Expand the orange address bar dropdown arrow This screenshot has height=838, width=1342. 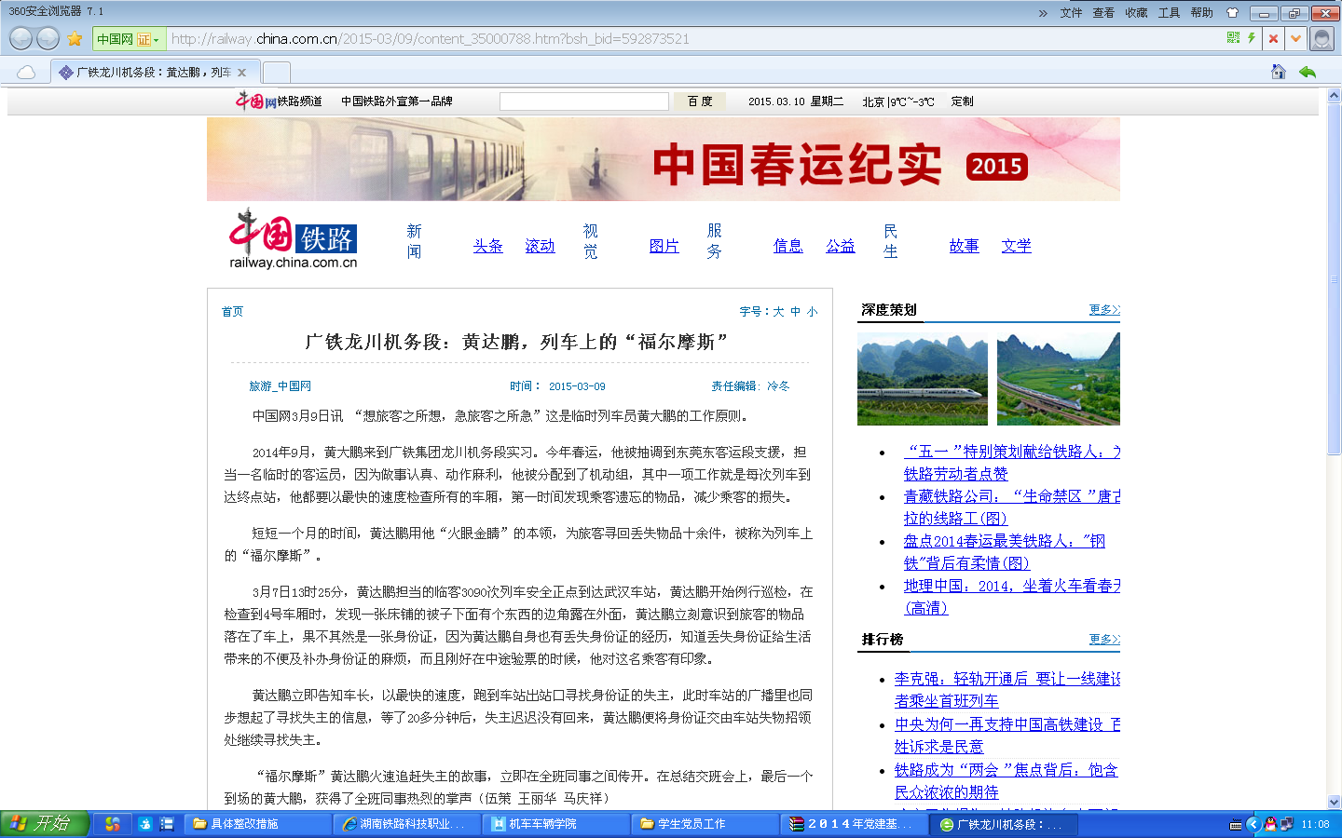click(x=1295, y=39)
